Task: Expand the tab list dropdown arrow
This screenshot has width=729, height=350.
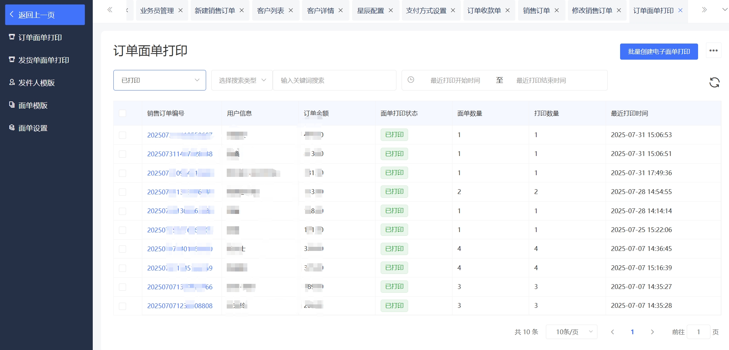Action: 725,10
